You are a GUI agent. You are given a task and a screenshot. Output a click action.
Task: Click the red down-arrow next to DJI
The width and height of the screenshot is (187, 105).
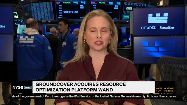tap(156, 91)
